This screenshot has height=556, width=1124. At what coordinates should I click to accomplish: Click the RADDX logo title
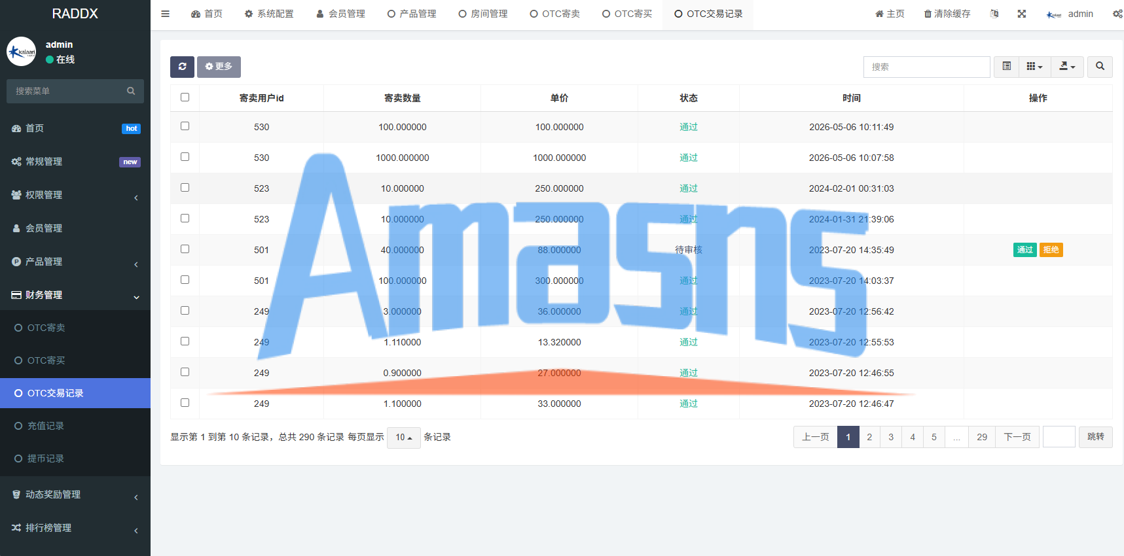[x=75, y=14]
